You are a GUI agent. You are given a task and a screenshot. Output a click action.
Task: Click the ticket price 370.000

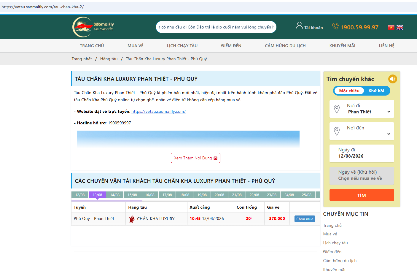coord(277,218)
